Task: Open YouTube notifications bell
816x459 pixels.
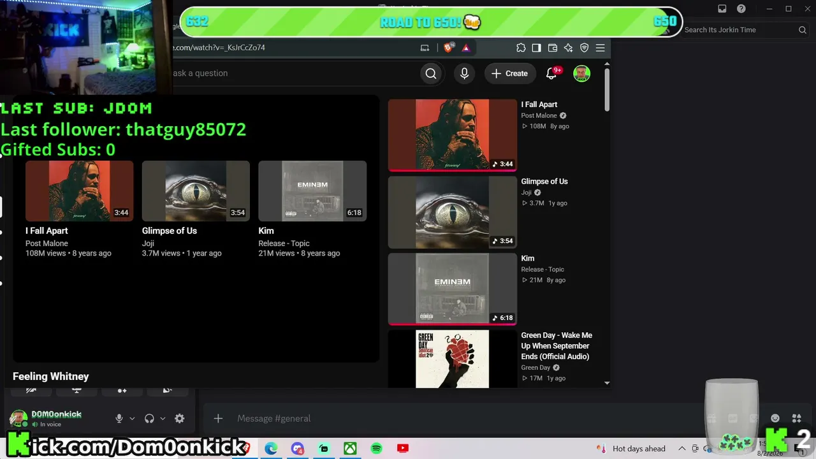Action: (x=552, y=73)
